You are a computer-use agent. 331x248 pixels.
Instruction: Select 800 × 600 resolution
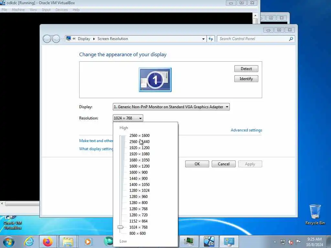(137, 233)
